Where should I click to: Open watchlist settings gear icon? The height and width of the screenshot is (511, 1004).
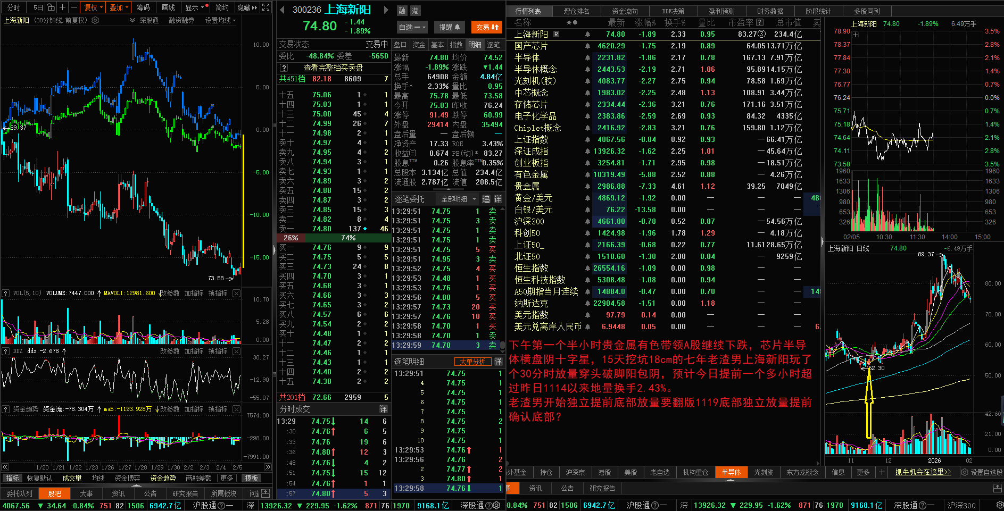[964, 472]
